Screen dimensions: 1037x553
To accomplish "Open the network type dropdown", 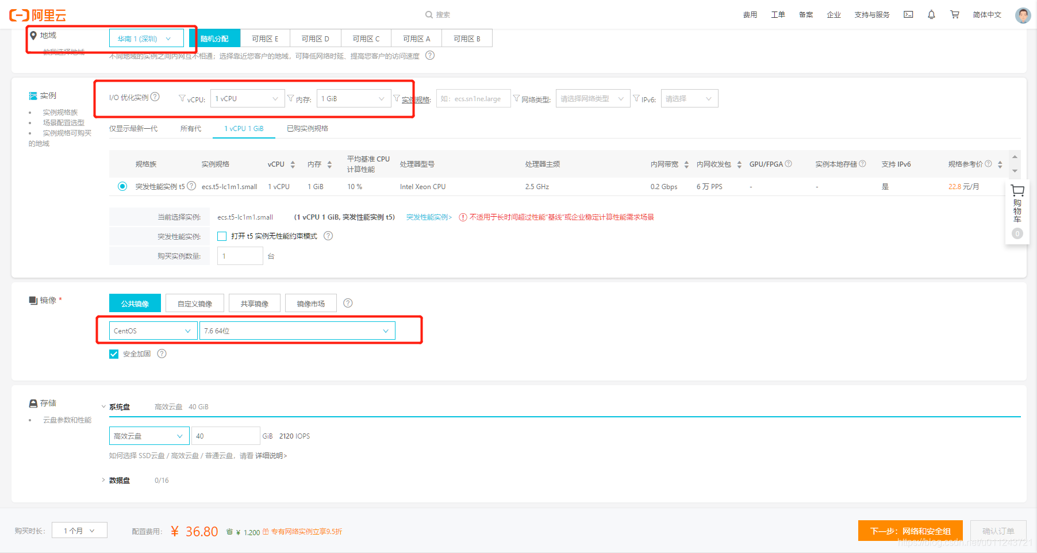I will 593,98.
